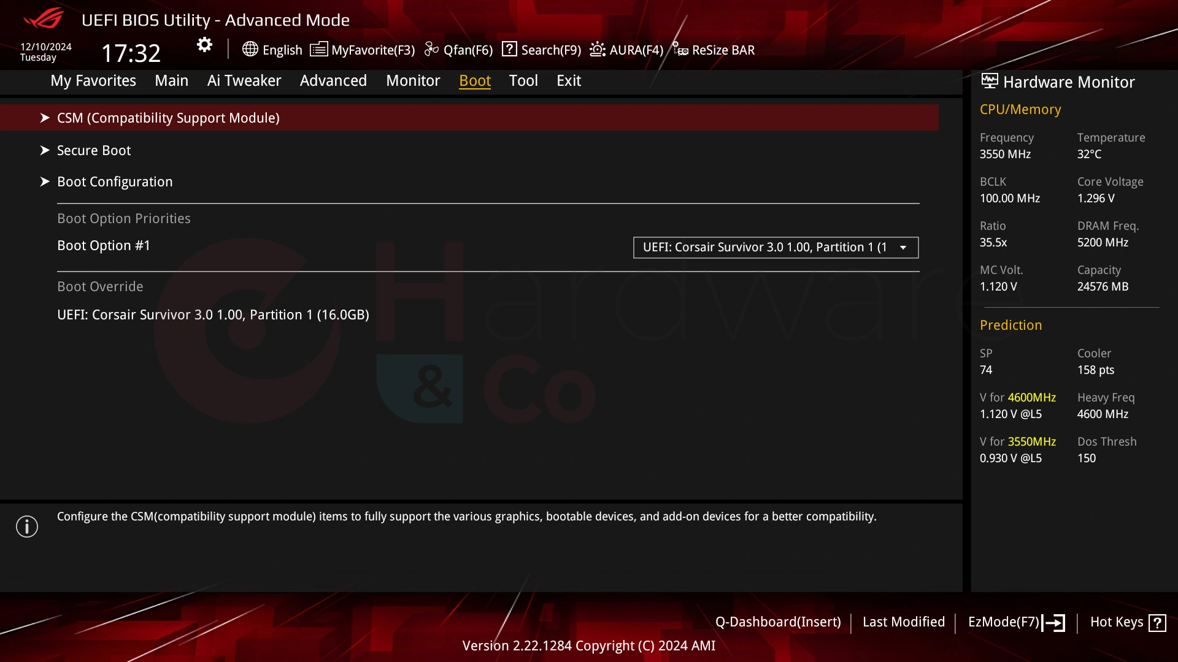Open Q-Dashboard panel
This screenshot has width=1178, height=662.
(x=777, y=622)
